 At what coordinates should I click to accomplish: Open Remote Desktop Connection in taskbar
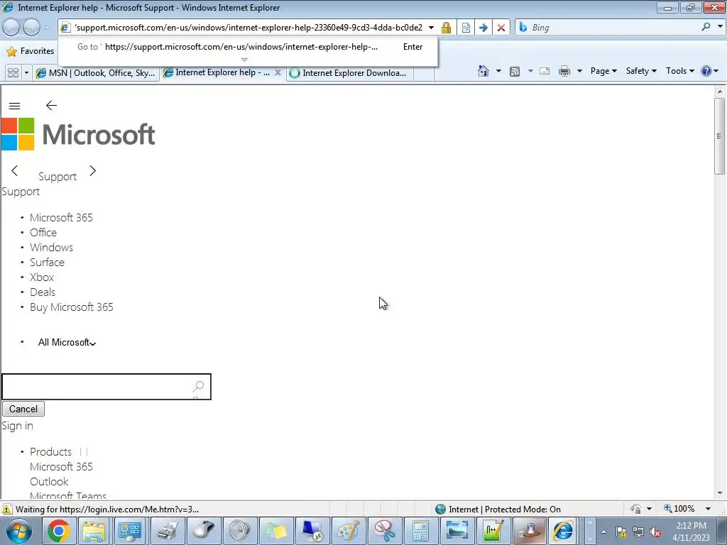[x=312, y=531]
